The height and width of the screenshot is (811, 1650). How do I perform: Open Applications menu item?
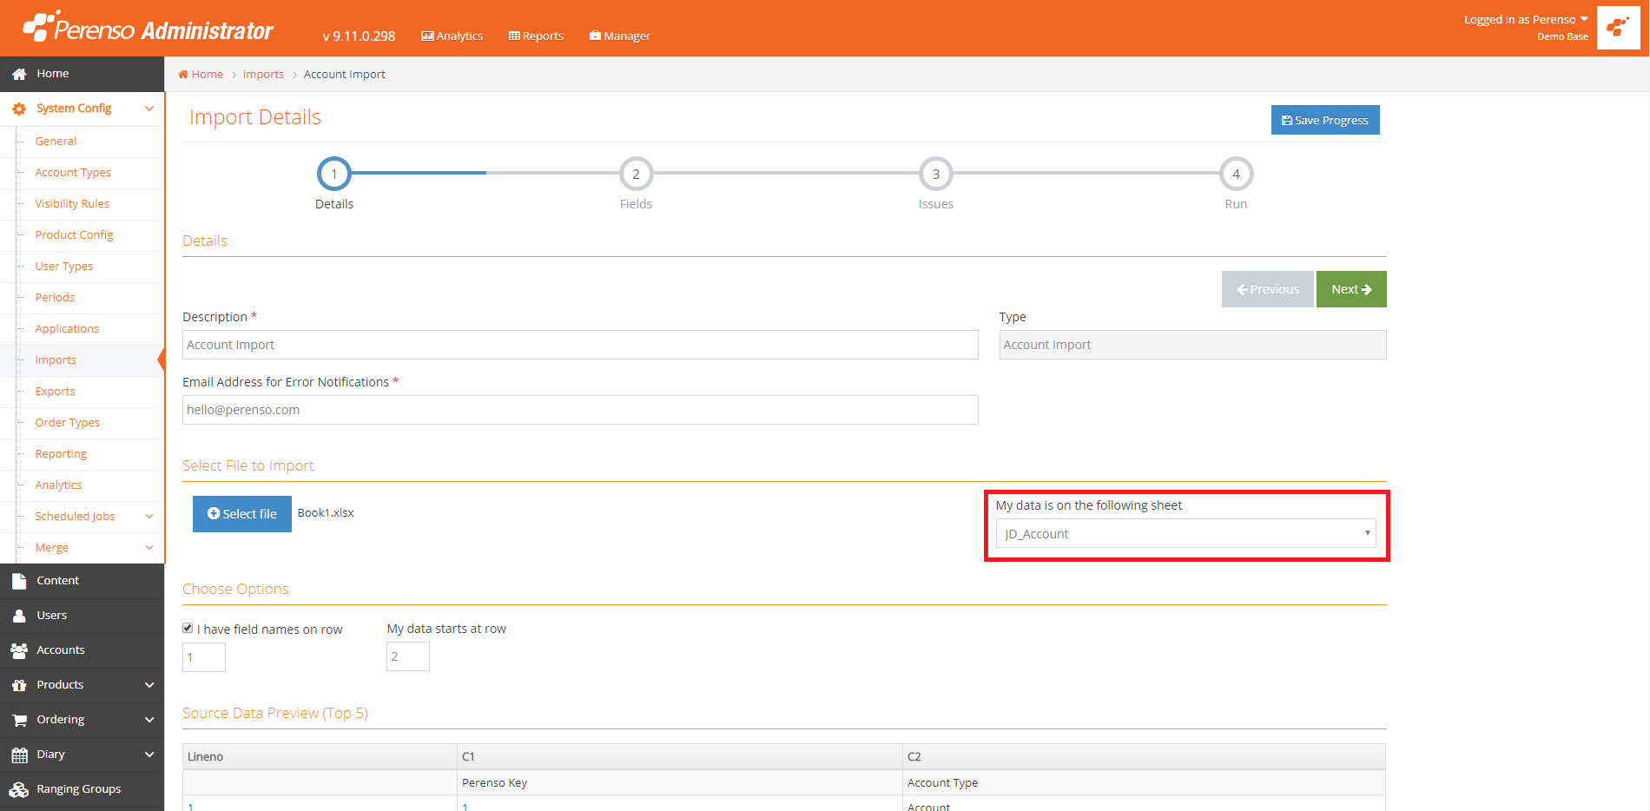[67, 329]
